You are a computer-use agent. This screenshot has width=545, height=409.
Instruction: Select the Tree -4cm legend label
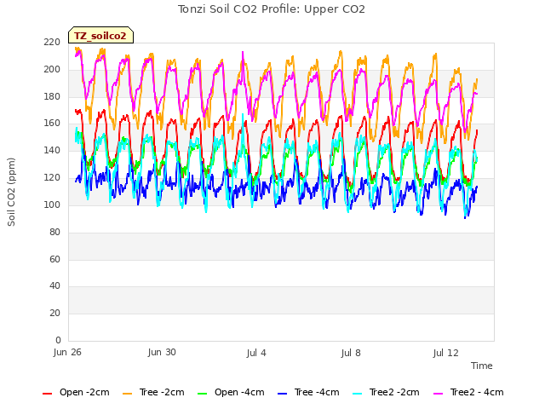(317, 392)
